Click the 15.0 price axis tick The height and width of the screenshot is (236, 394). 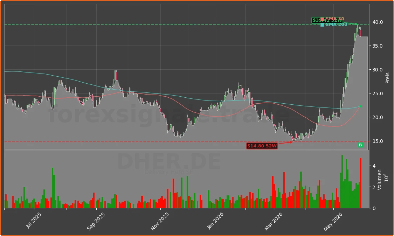coord(378,141)
